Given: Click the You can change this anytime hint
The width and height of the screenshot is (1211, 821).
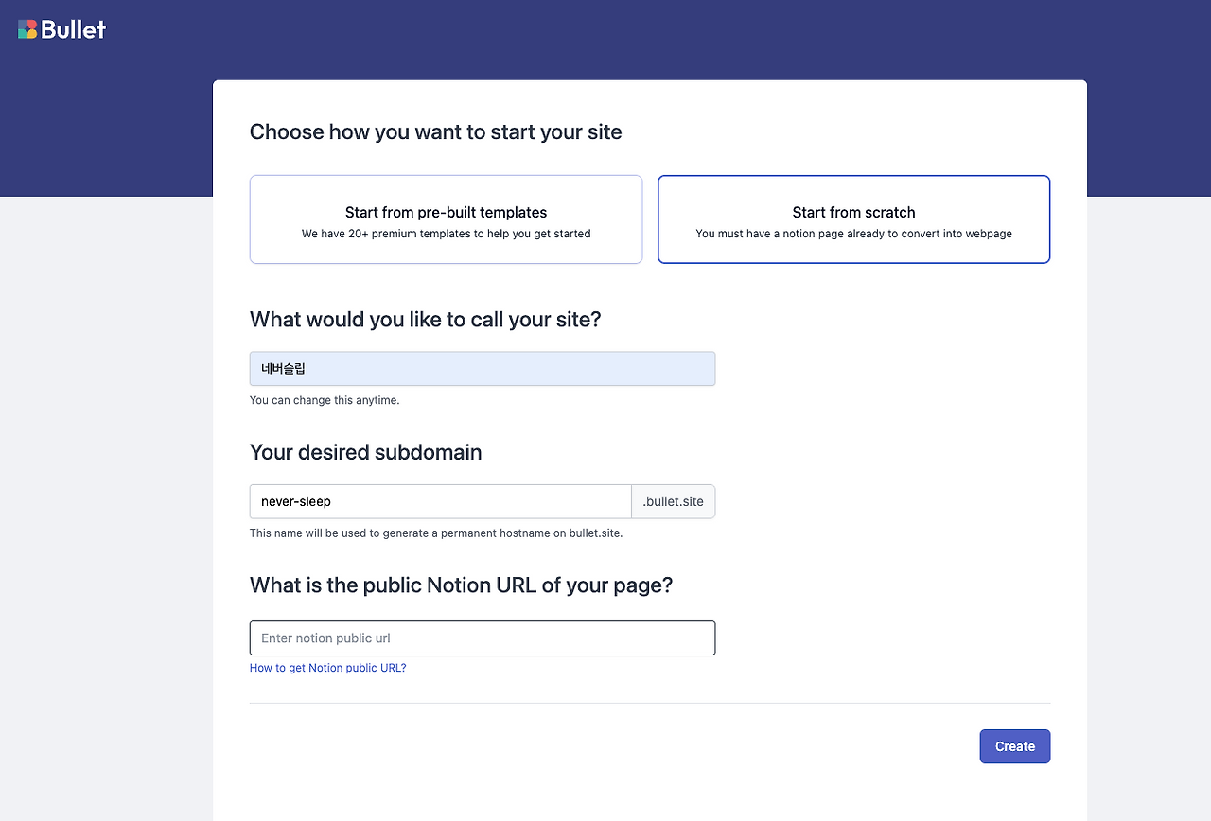Looking at the screenshot, I should pyautogui.click(x=325, y=400).
